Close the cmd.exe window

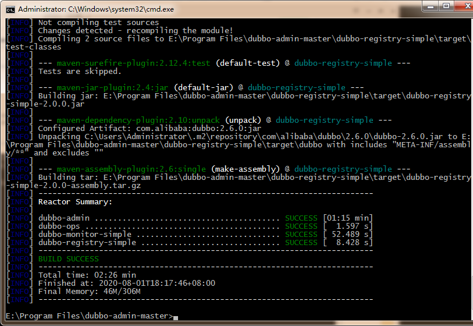point(465,6)
